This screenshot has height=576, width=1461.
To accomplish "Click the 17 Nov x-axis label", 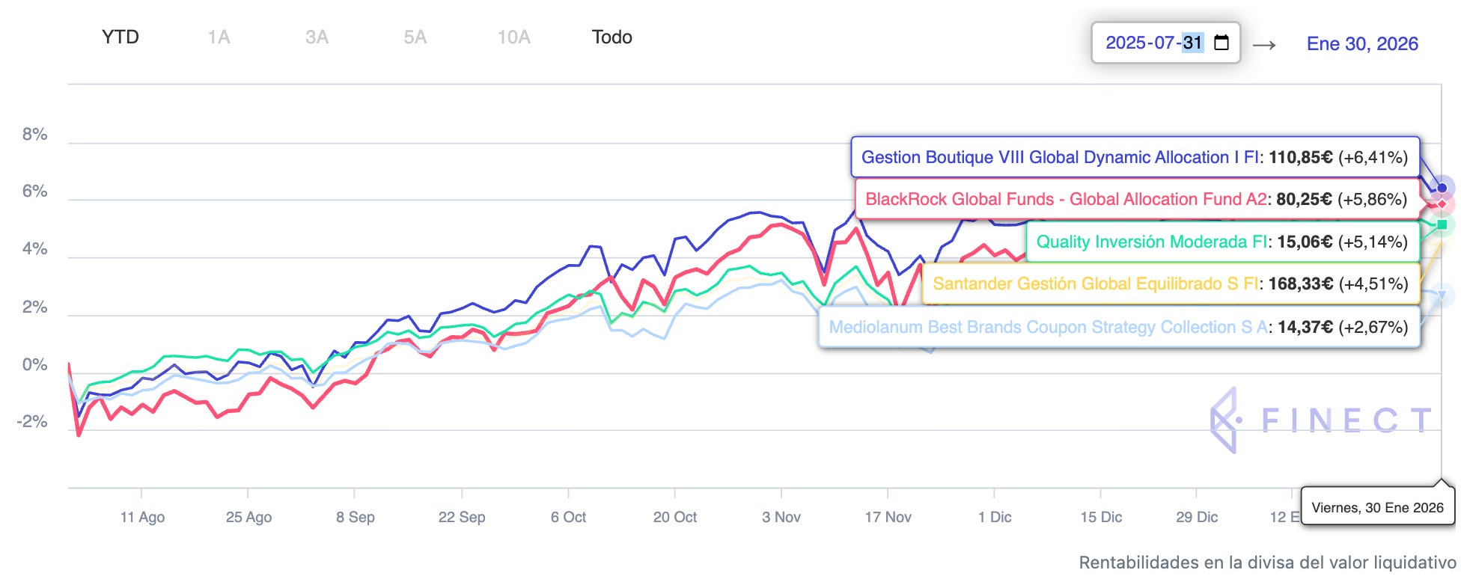I will [x=888, y=517].
